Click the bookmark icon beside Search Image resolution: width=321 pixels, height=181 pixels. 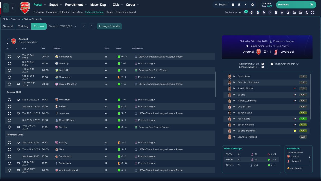[x=233, y=5]
